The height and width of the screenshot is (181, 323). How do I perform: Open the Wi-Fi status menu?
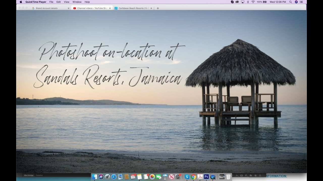(253, 2)
